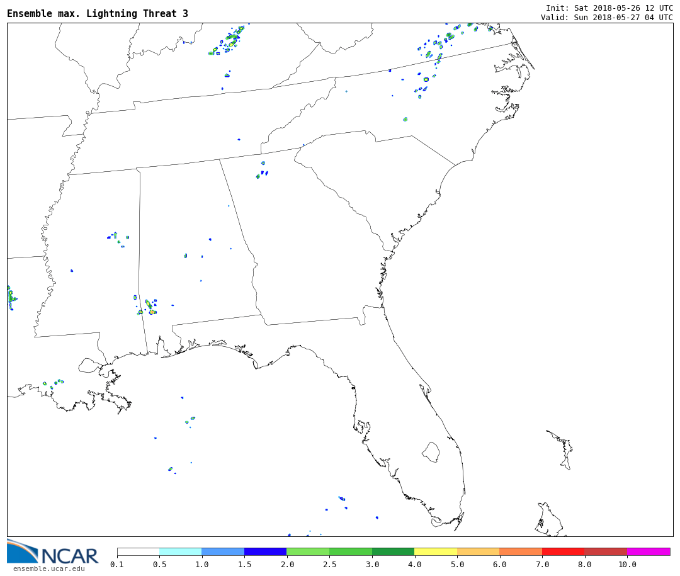The image size is (680, 576).
Task: Click the colorbar label '0.5'
Action: coord(159,564)
